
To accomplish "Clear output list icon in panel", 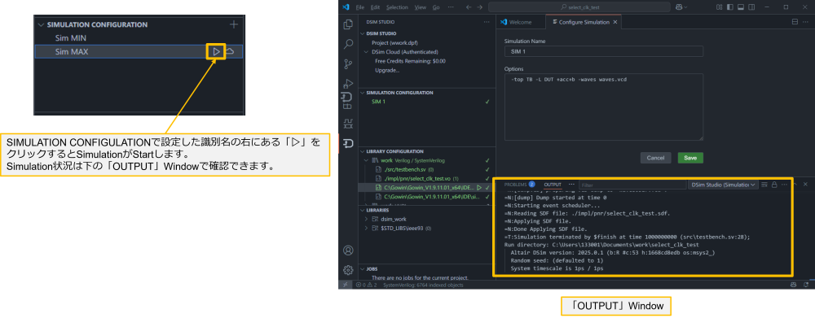I will 764,184.
